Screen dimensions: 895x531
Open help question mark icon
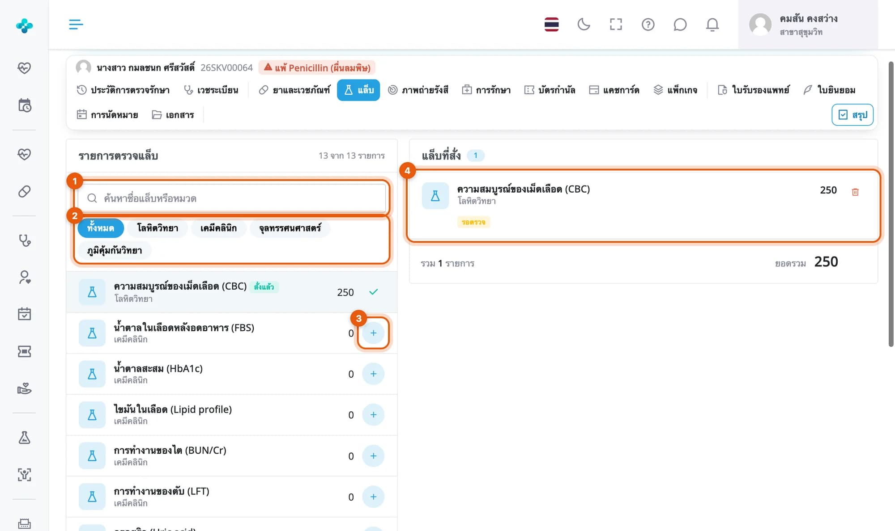point(648,24)
